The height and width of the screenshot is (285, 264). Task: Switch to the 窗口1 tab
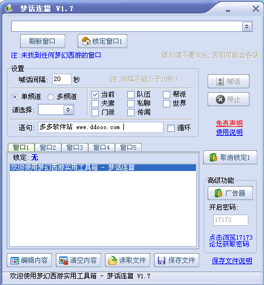(x=21, y=148)
